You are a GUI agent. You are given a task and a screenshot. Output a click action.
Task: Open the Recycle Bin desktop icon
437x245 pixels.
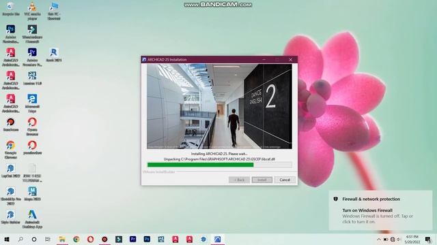(11, 9)
